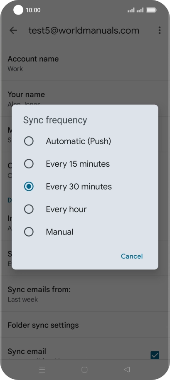Open Folder sync settings

[85, 325]
